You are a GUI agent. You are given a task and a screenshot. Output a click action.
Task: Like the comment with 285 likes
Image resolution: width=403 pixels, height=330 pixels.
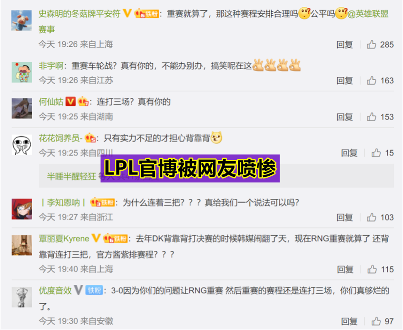coord(372,45)
